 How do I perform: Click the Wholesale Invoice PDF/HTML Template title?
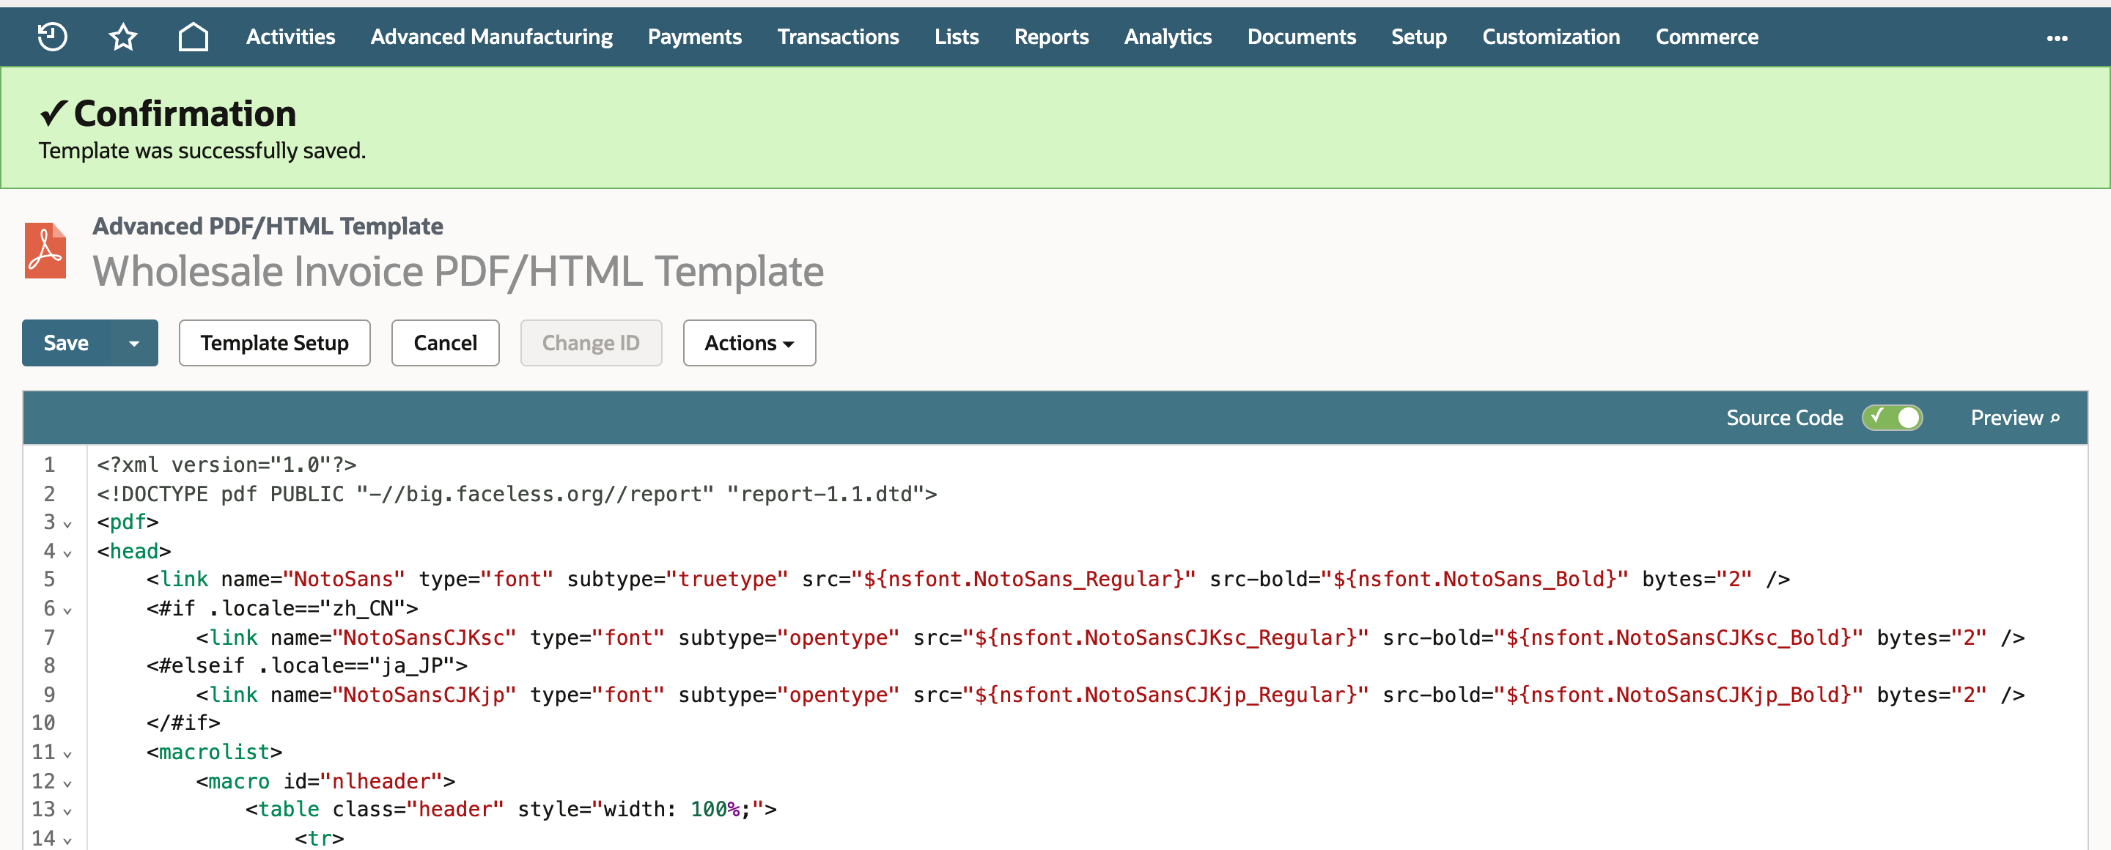click(x=458, y=272)
